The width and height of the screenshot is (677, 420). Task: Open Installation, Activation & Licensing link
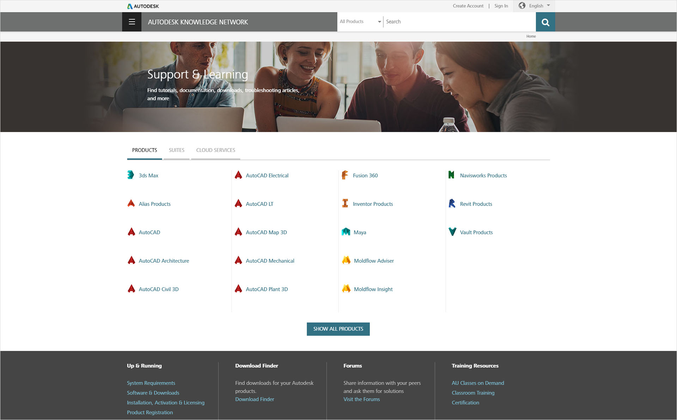pos(166,403)
